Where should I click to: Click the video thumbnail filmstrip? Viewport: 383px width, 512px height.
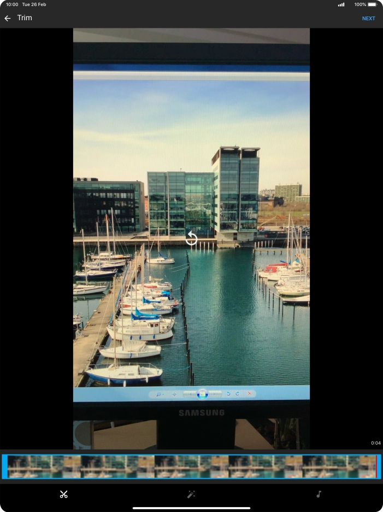tap(191, 466)
